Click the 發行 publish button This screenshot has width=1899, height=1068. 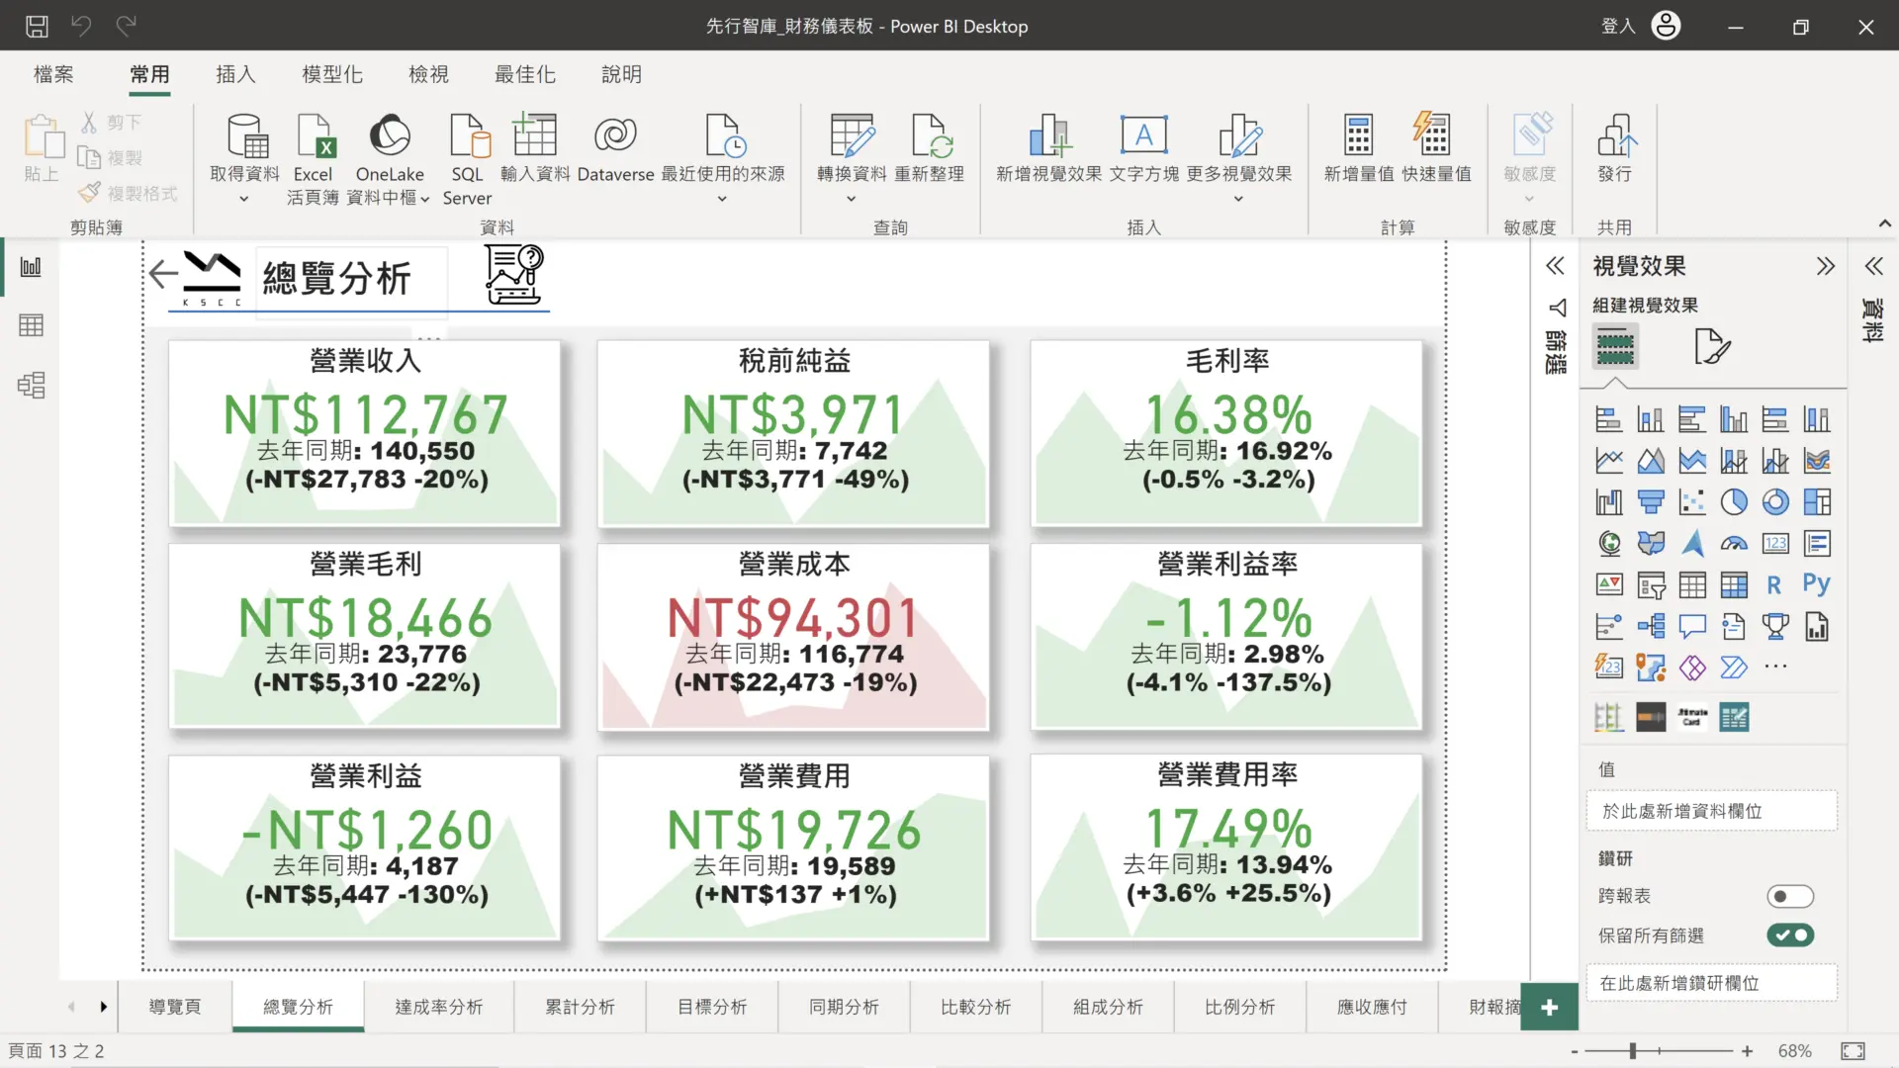[1614, 148]
